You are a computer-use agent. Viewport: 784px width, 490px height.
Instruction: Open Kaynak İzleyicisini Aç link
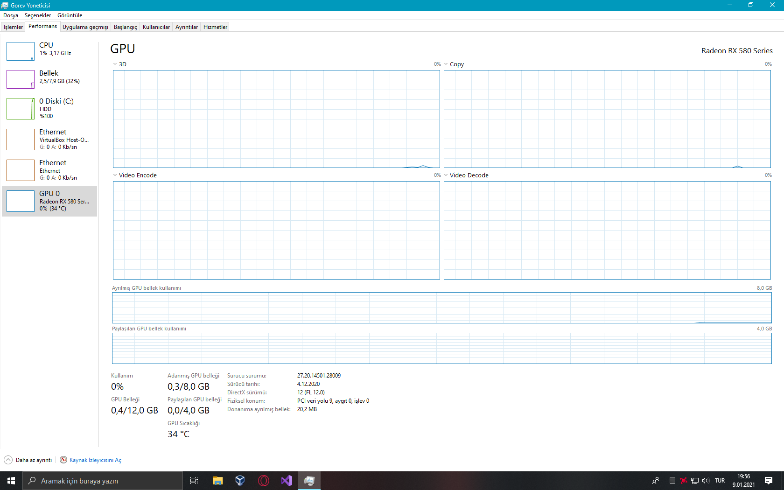(95, 460)
